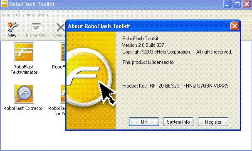
Task: Confirm the About dialog with OK
Action: pos(144,122)
